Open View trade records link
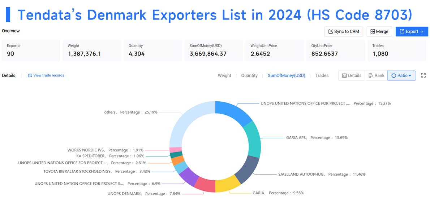Screen dimensions: 430x198 coord(46,75)
